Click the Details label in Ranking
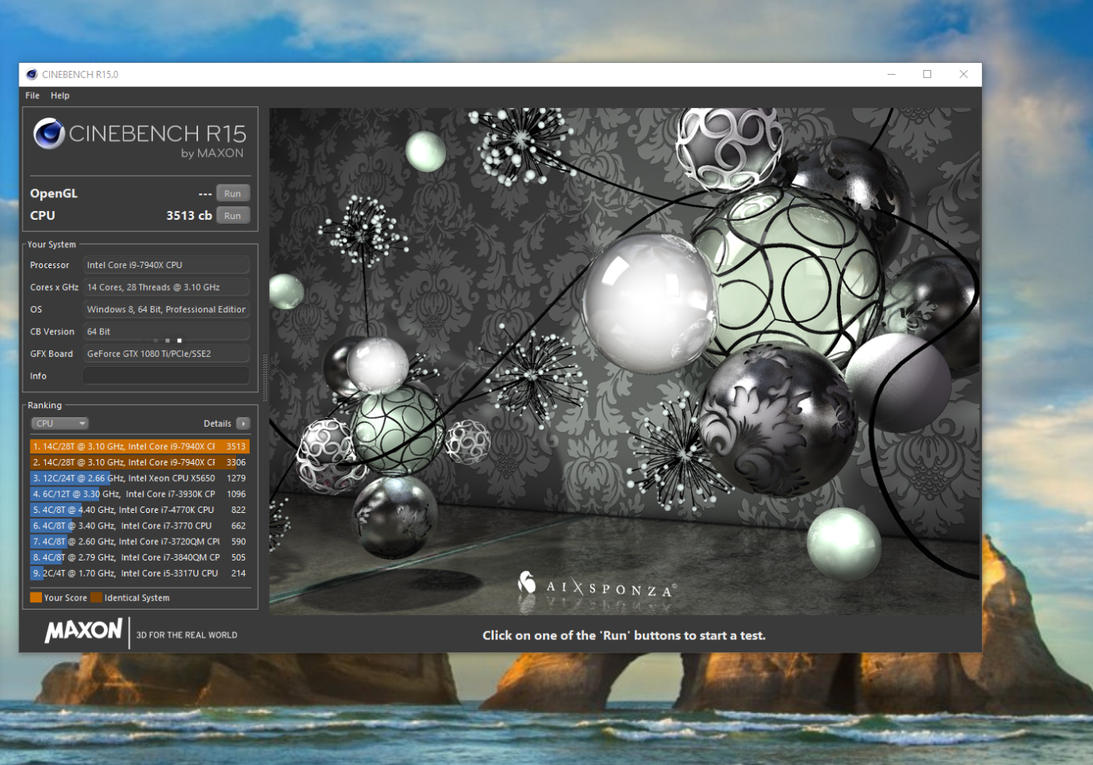The image size is (1093, 765). pyautogui.click(x=217, y=424)
